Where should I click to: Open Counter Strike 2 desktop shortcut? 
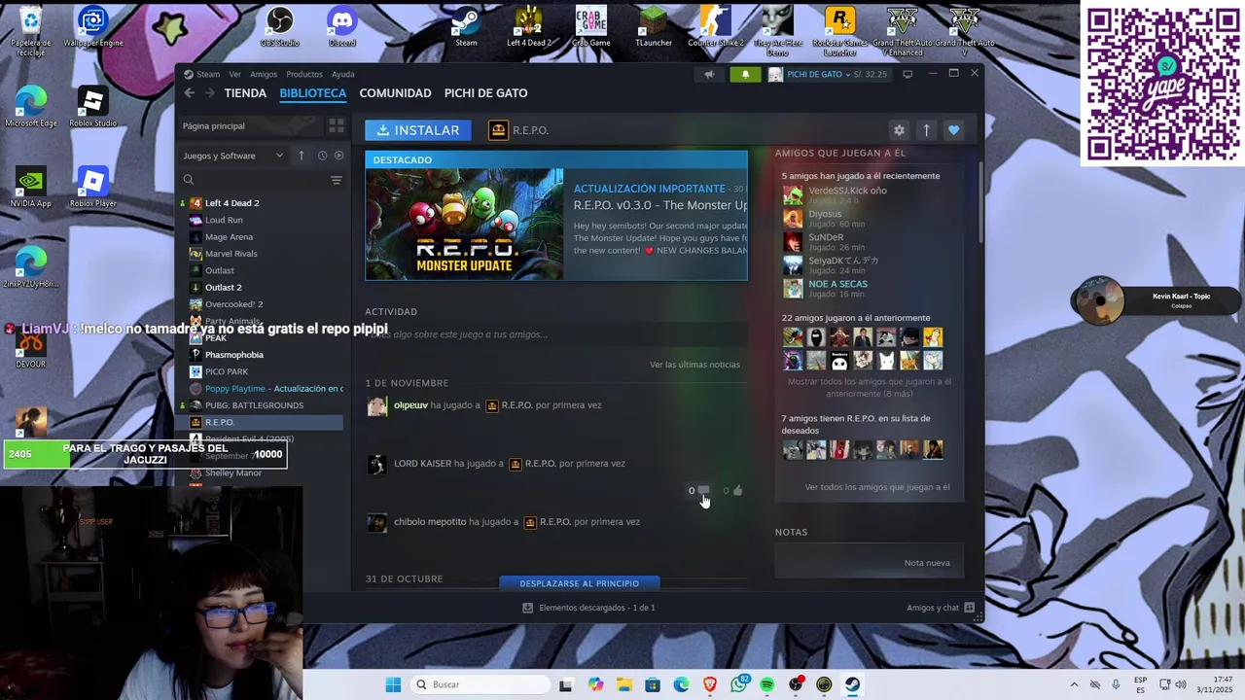[715, 26]
